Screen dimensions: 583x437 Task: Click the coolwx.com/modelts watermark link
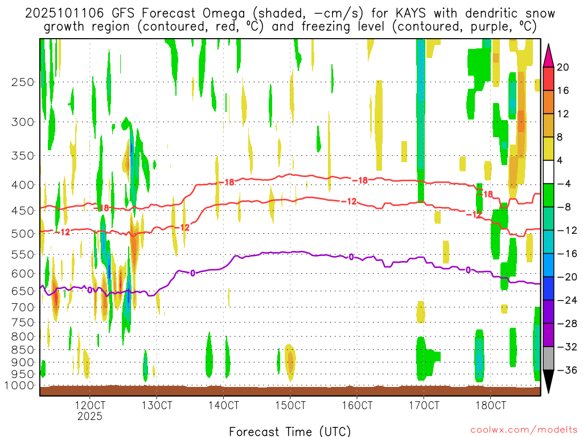pyautogui.click(x=524, y=430)
